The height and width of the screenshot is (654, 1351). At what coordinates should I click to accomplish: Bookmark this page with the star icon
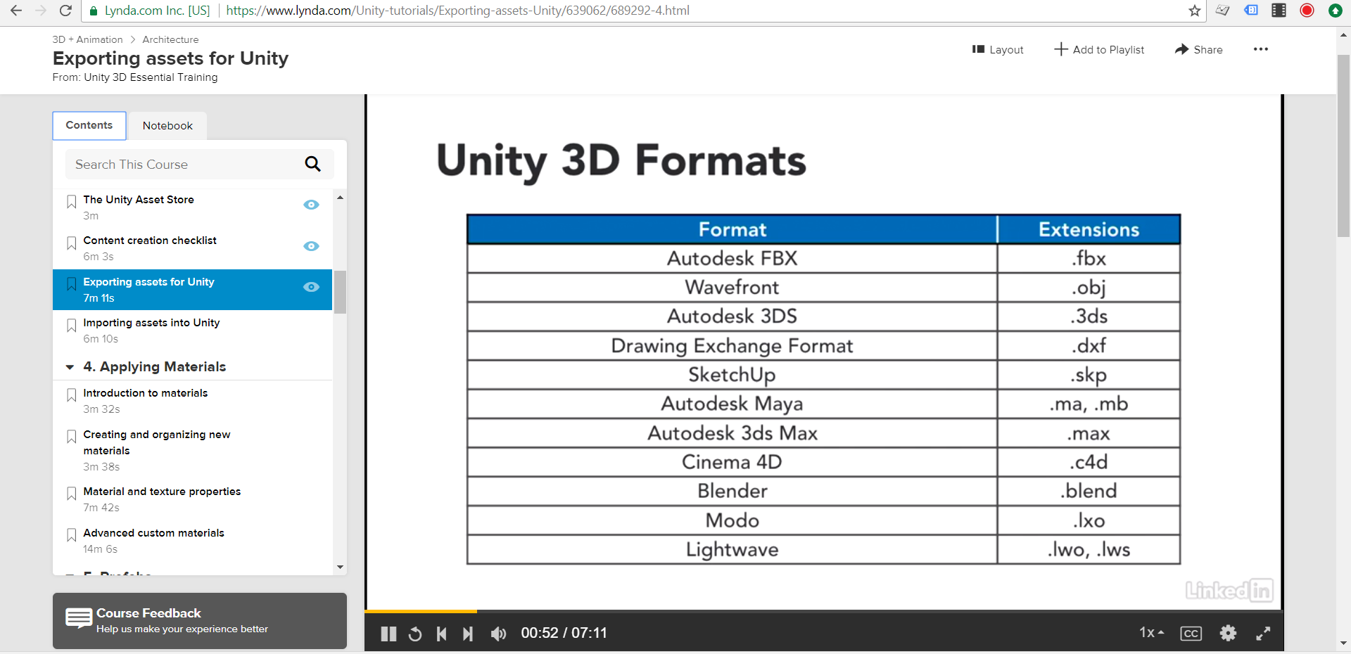(x=1194, y=11)
